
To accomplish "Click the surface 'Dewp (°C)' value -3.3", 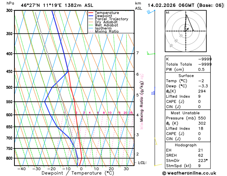I will (x=203, y=86).
